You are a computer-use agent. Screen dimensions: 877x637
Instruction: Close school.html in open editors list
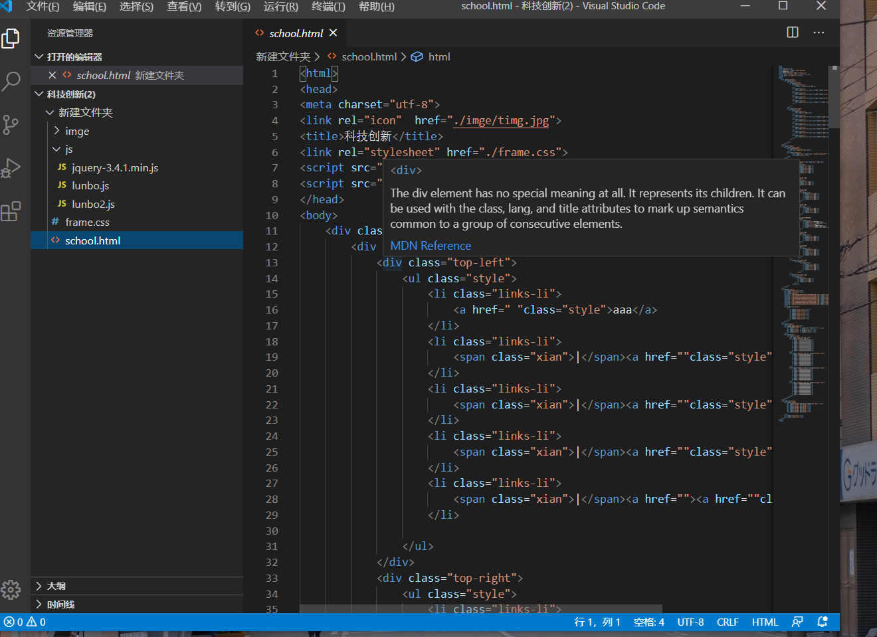tap(52, 75)
